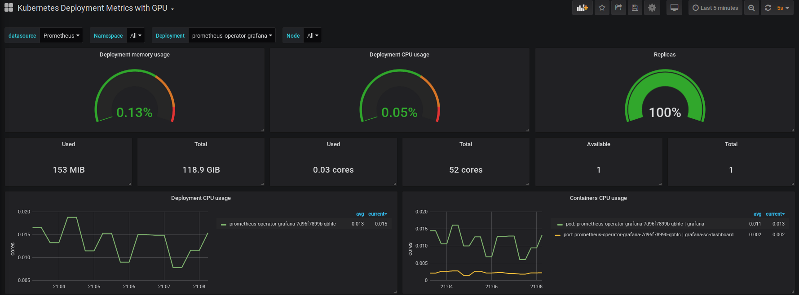Click the Add panel icon

point(582,8)
